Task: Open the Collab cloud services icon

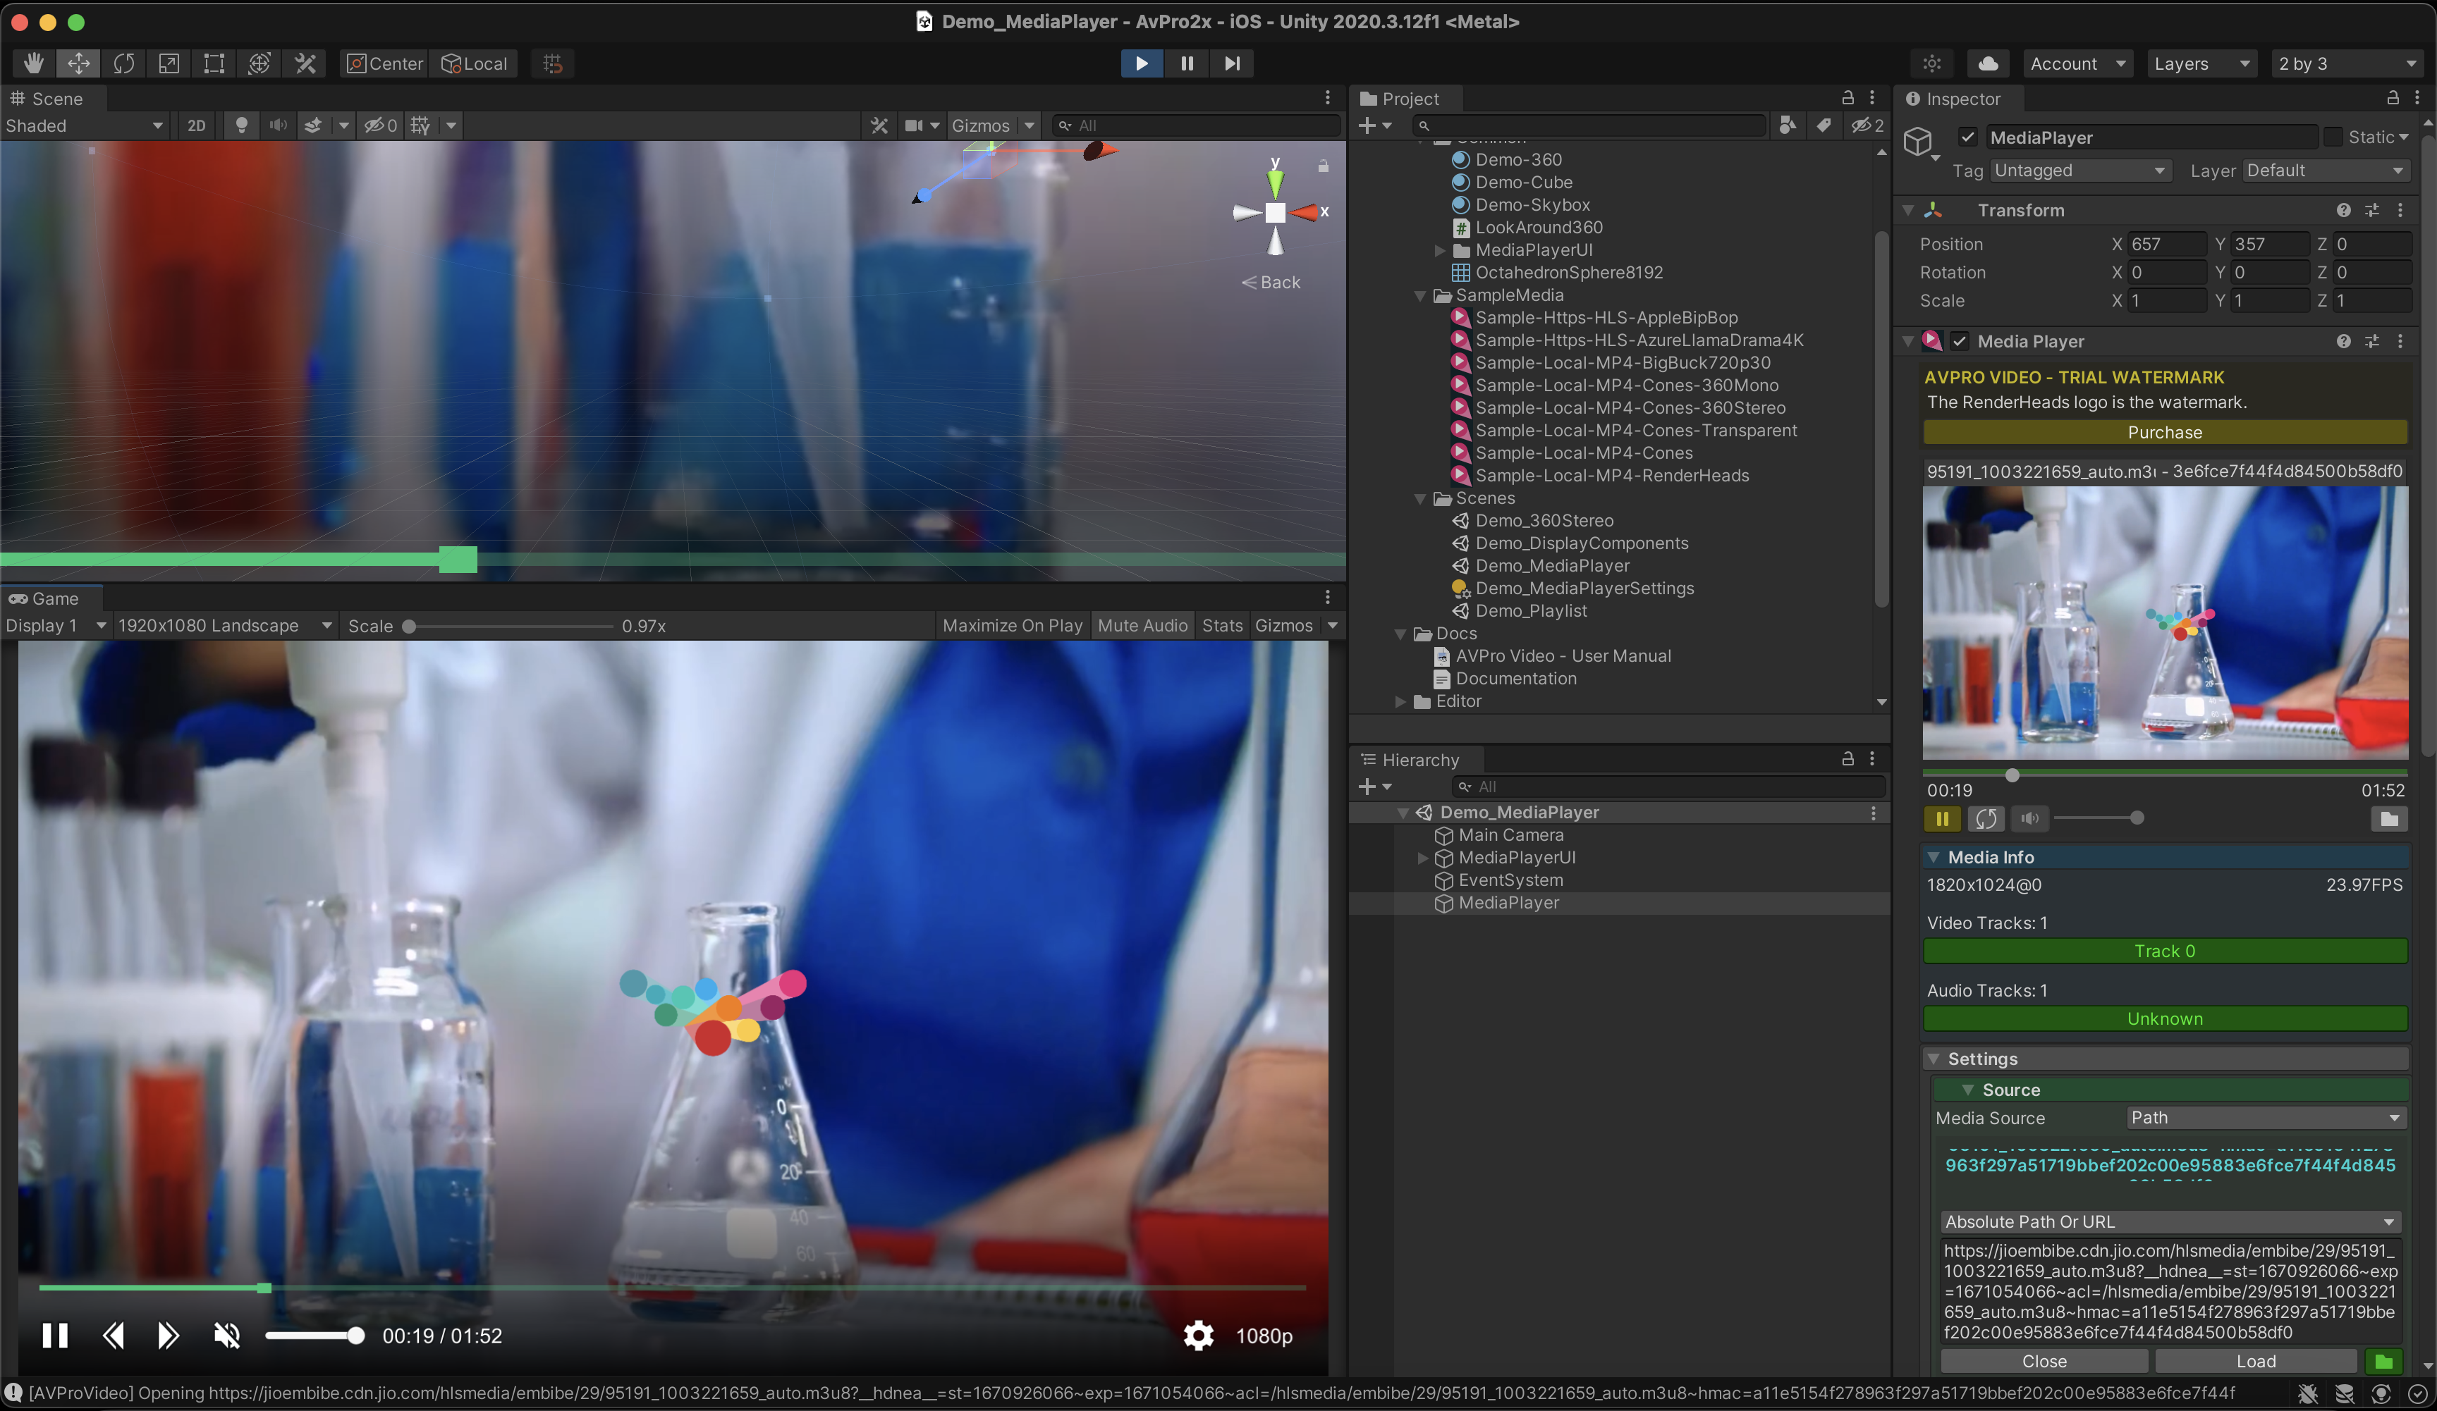Action: click(x=1989, y=64)
